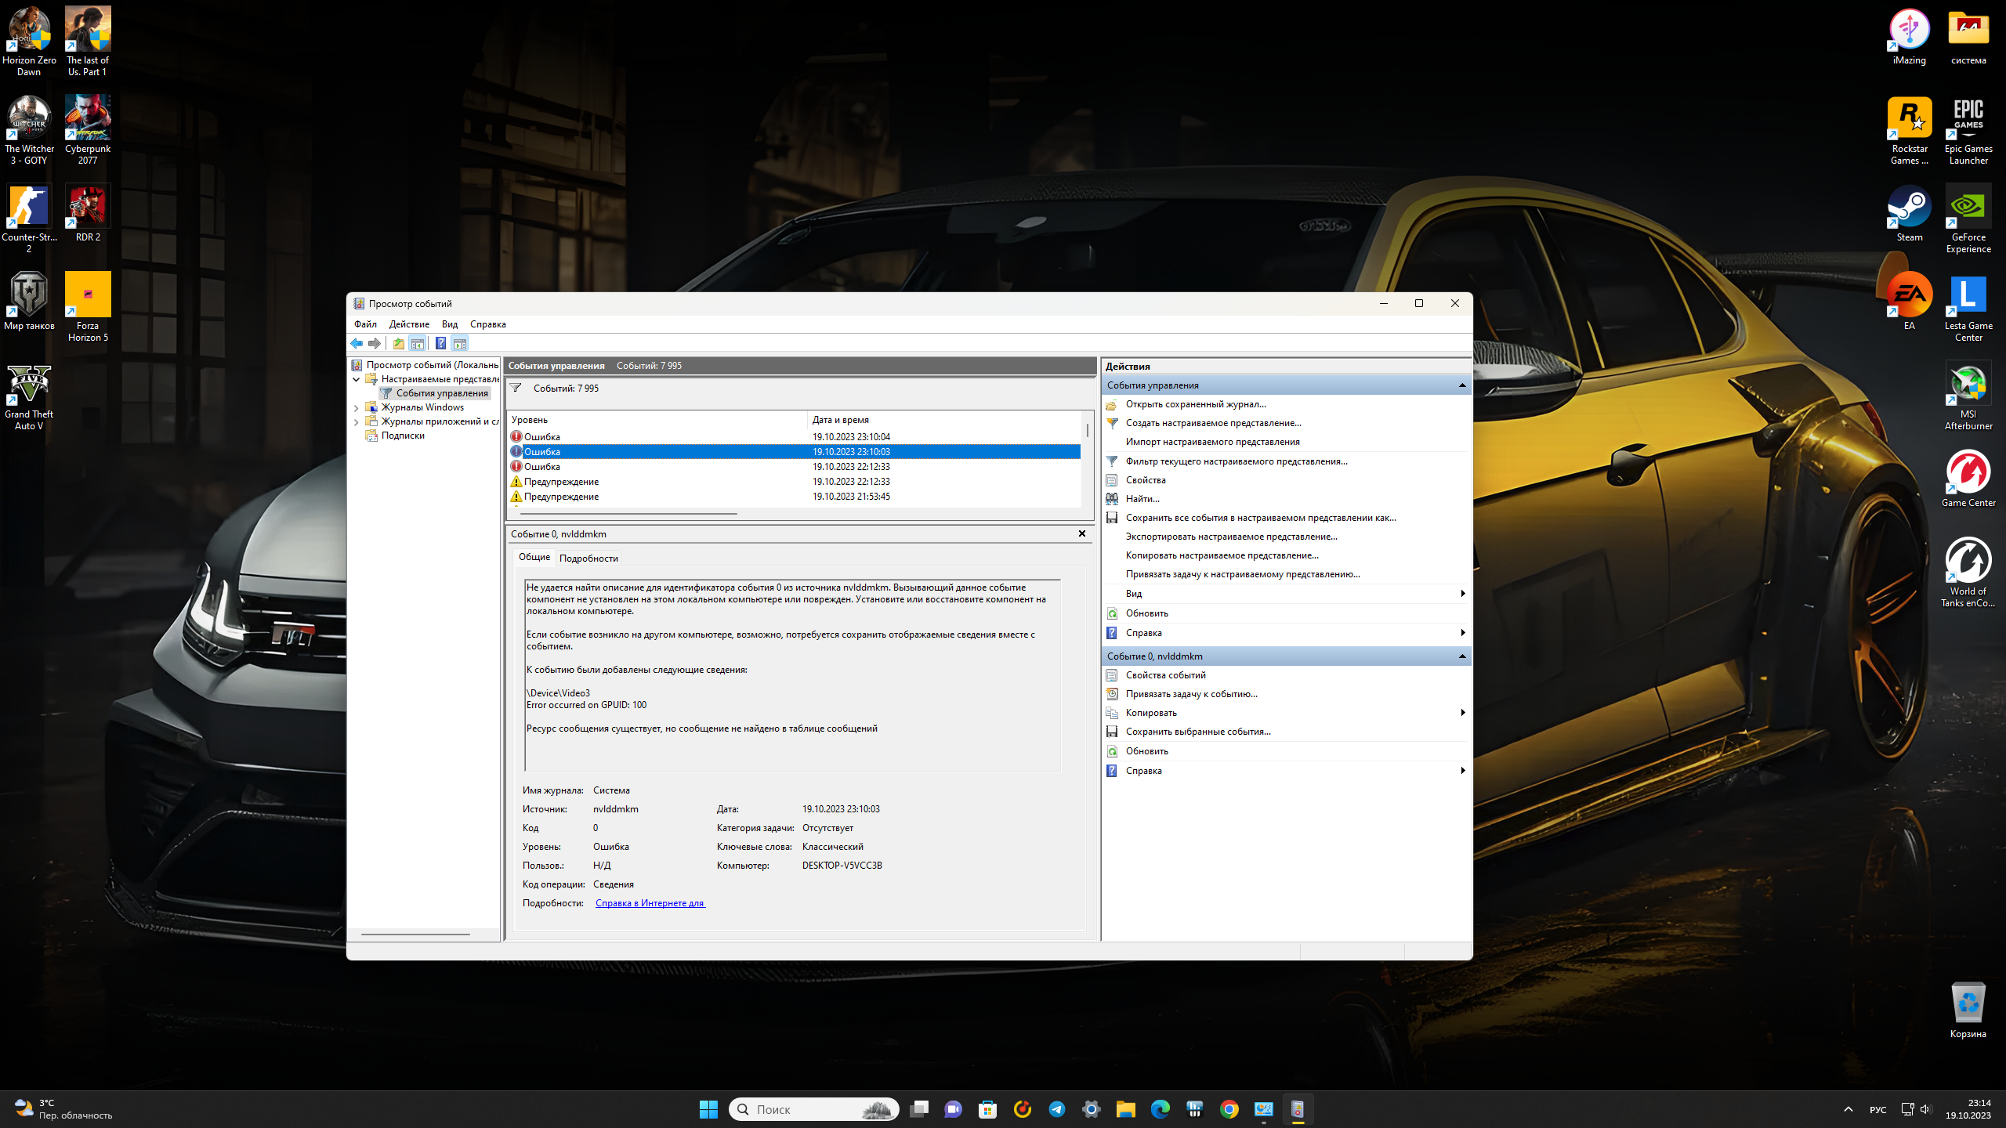Click the filter funnel icon above event list

516,388
